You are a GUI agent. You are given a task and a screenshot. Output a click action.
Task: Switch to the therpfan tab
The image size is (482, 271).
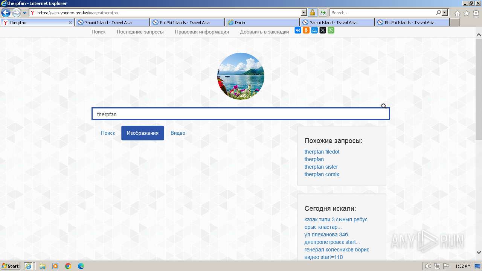[x=38, y=23]
